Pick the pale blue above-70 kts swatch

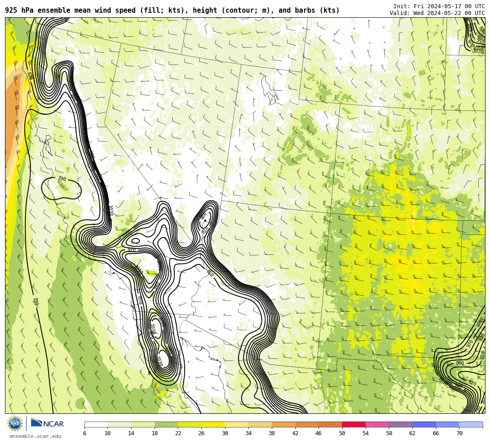click(x=471, y=424)
